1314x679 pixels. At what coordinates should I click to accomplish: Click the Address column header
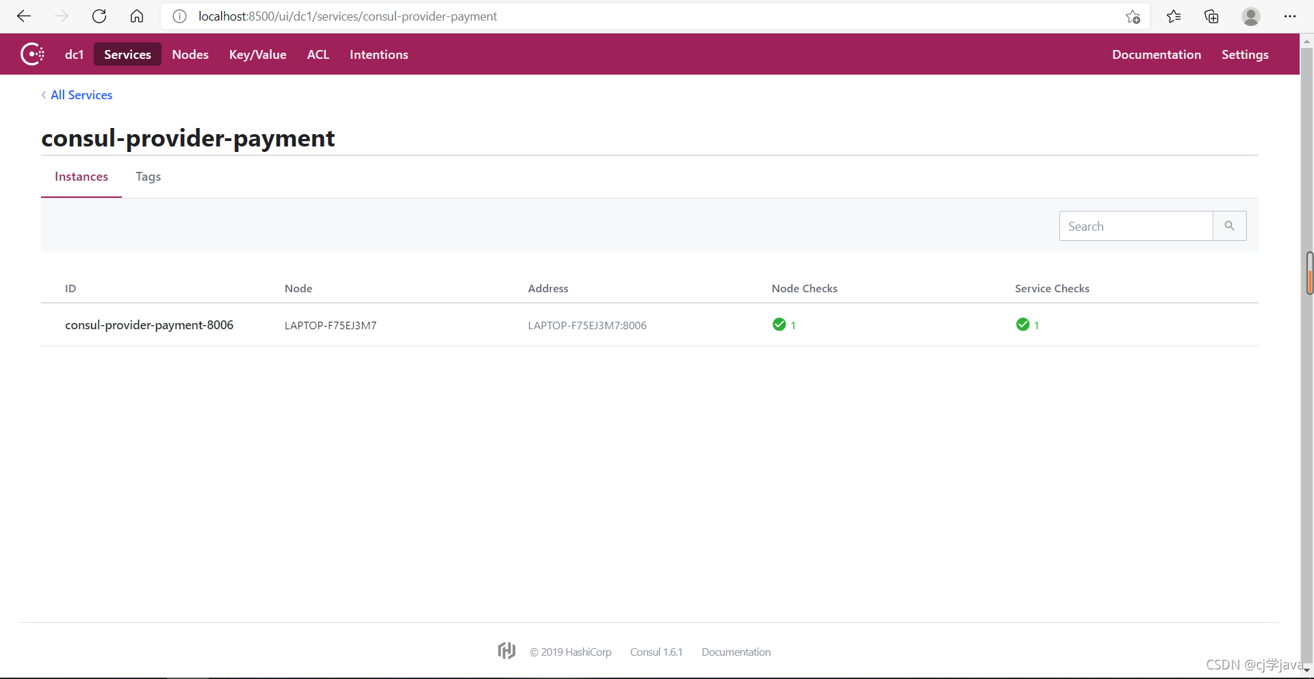point(548,289)
